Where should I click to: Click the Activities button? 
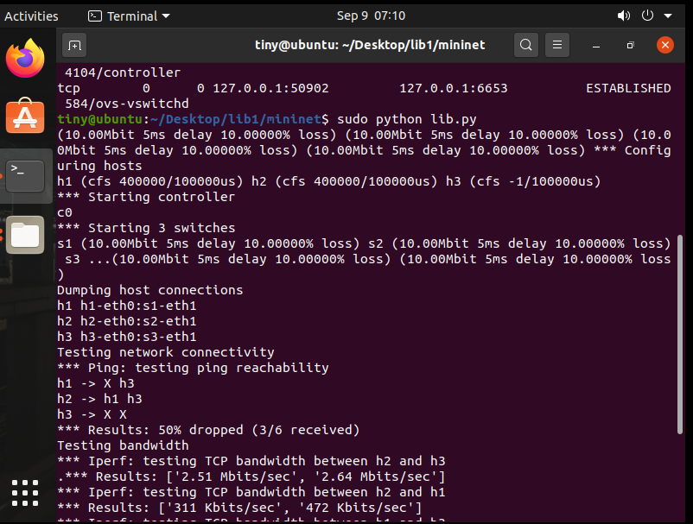coord(32,16)
